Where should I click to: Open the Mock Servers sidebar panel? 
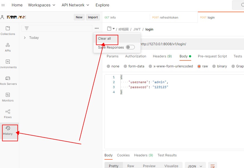pos(8,80)
